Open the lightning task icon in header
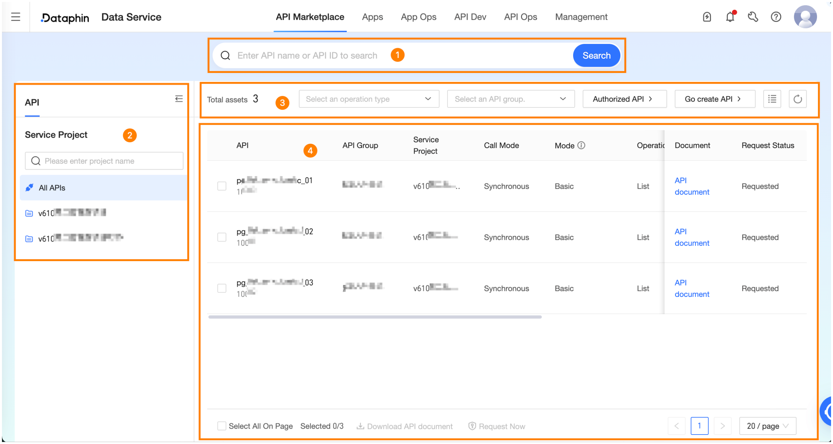833x444 pixels. (x=707, y=17)
